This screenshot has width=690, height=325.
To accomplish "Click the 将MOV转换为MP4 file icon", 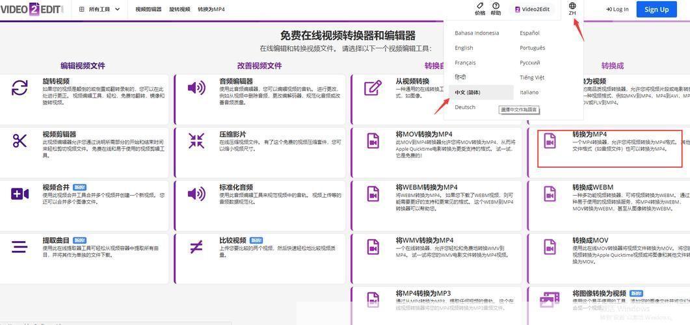I will click(x=373, y=141).
